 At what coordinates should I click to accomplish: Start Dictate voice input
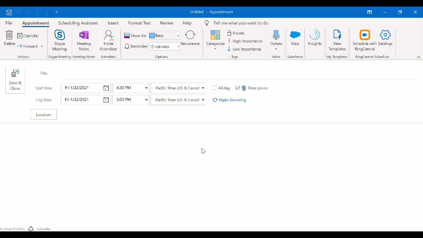pyautogui.click(x=276, y=35)
